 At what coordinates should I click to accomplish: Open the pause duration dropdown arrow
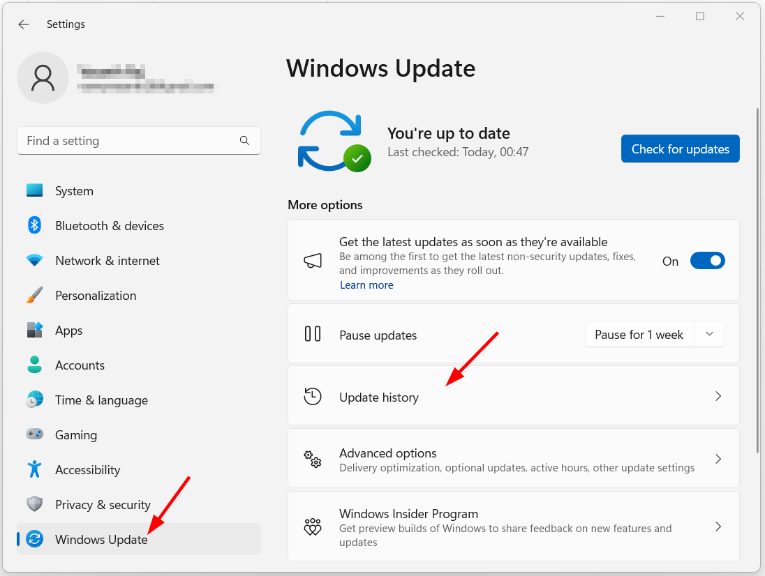pyautogui.click(x=709, y=334)
